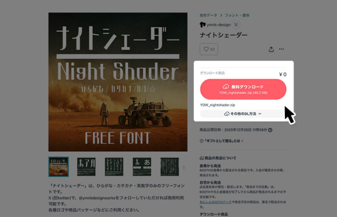Viewport: 337px width, 217px height.
Task: Select the fifth thumbnail with dense text
Action: (x=169, y=167)
